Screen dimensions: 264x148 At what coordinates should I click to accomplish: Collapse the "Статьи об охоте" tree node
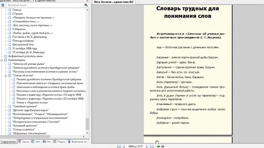[6, 76]
